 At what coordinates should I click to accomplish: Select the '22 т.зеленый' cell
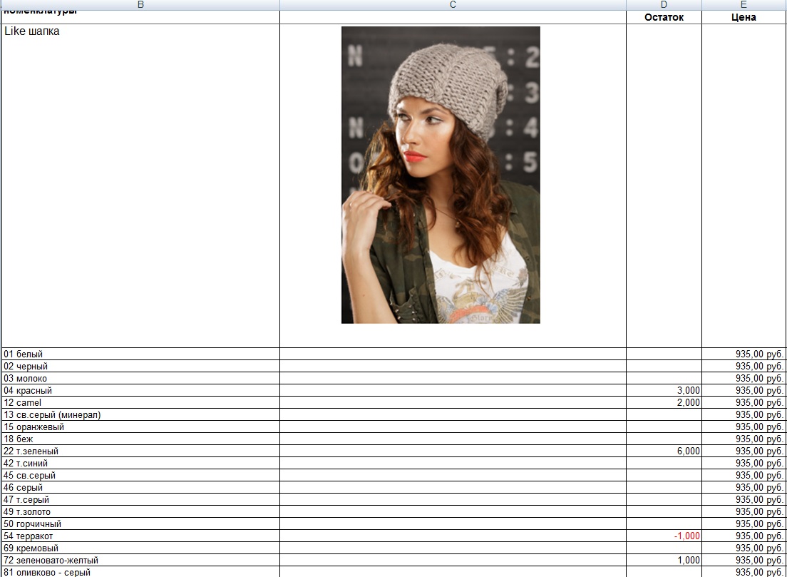(140, 451)
